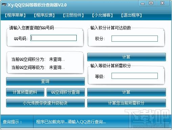Click the 查询 button
This screenshot has width=172, height=130.
pyautogui.click(x=45, y=81)
